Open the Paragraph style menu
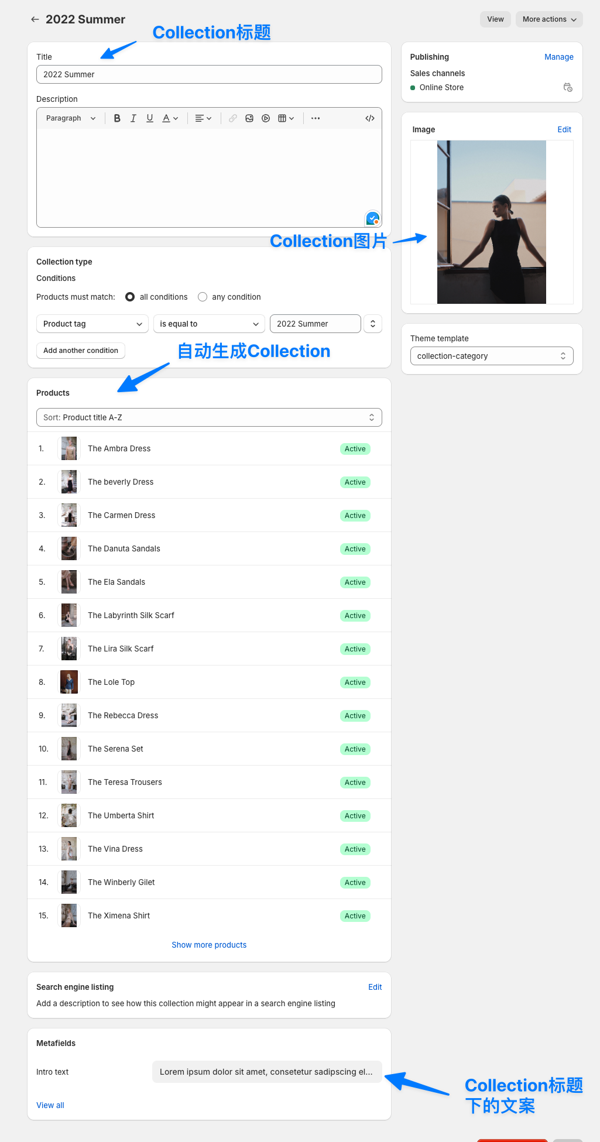 click(71, 118)
